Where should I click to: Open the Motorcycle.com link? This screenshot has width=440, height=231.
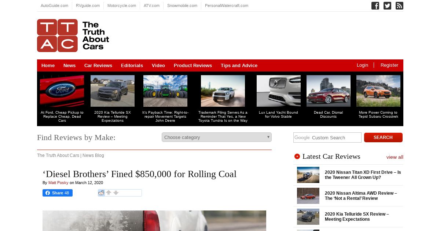(122, 5)
